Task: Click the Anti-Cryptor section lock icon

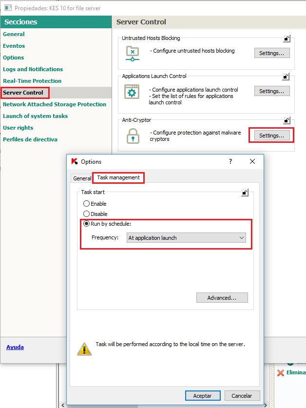Action: point(287,120)
